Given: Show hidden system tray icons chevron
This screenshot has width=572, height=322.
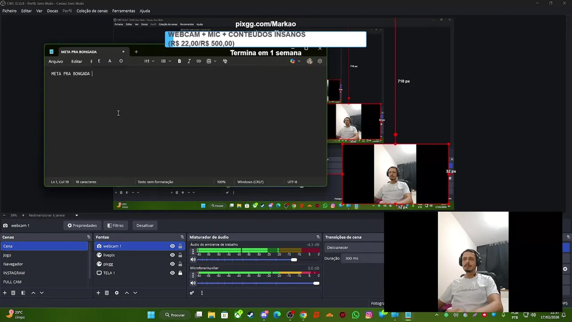Looking at the screenshot, I should point(437,315).
